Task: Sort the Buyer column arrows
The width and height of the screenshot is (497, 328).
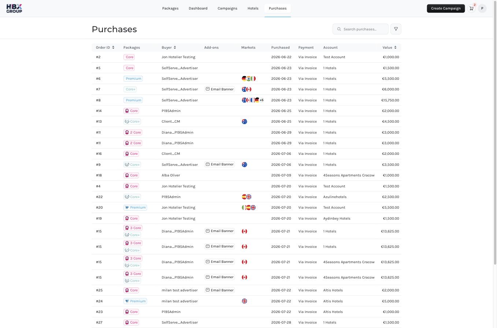Action: point(175,48)
